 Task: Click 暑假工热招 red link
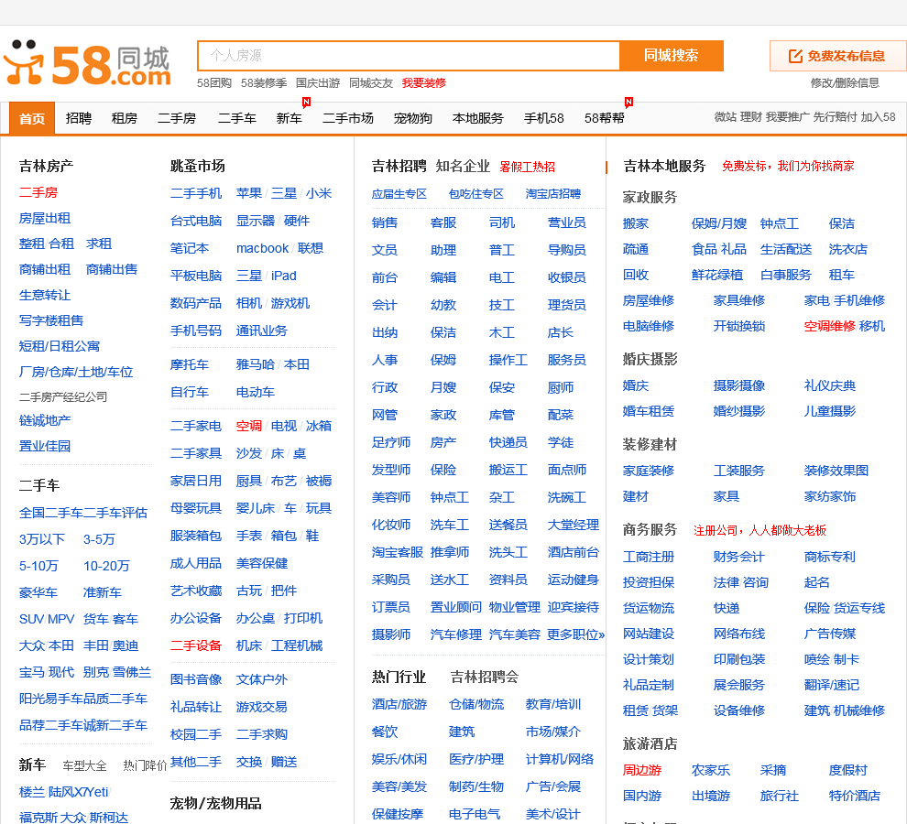tap(527, 168)
